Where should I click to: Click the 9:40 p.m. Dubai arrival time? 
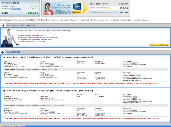pos(44,96)
